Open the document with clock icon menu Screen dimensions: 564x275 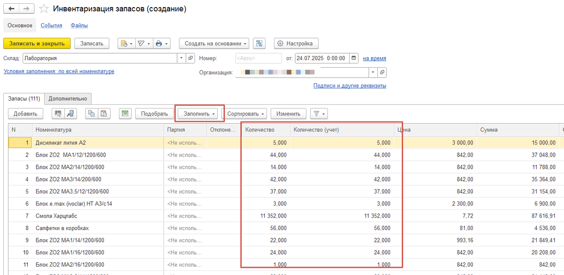coord(126,43)
